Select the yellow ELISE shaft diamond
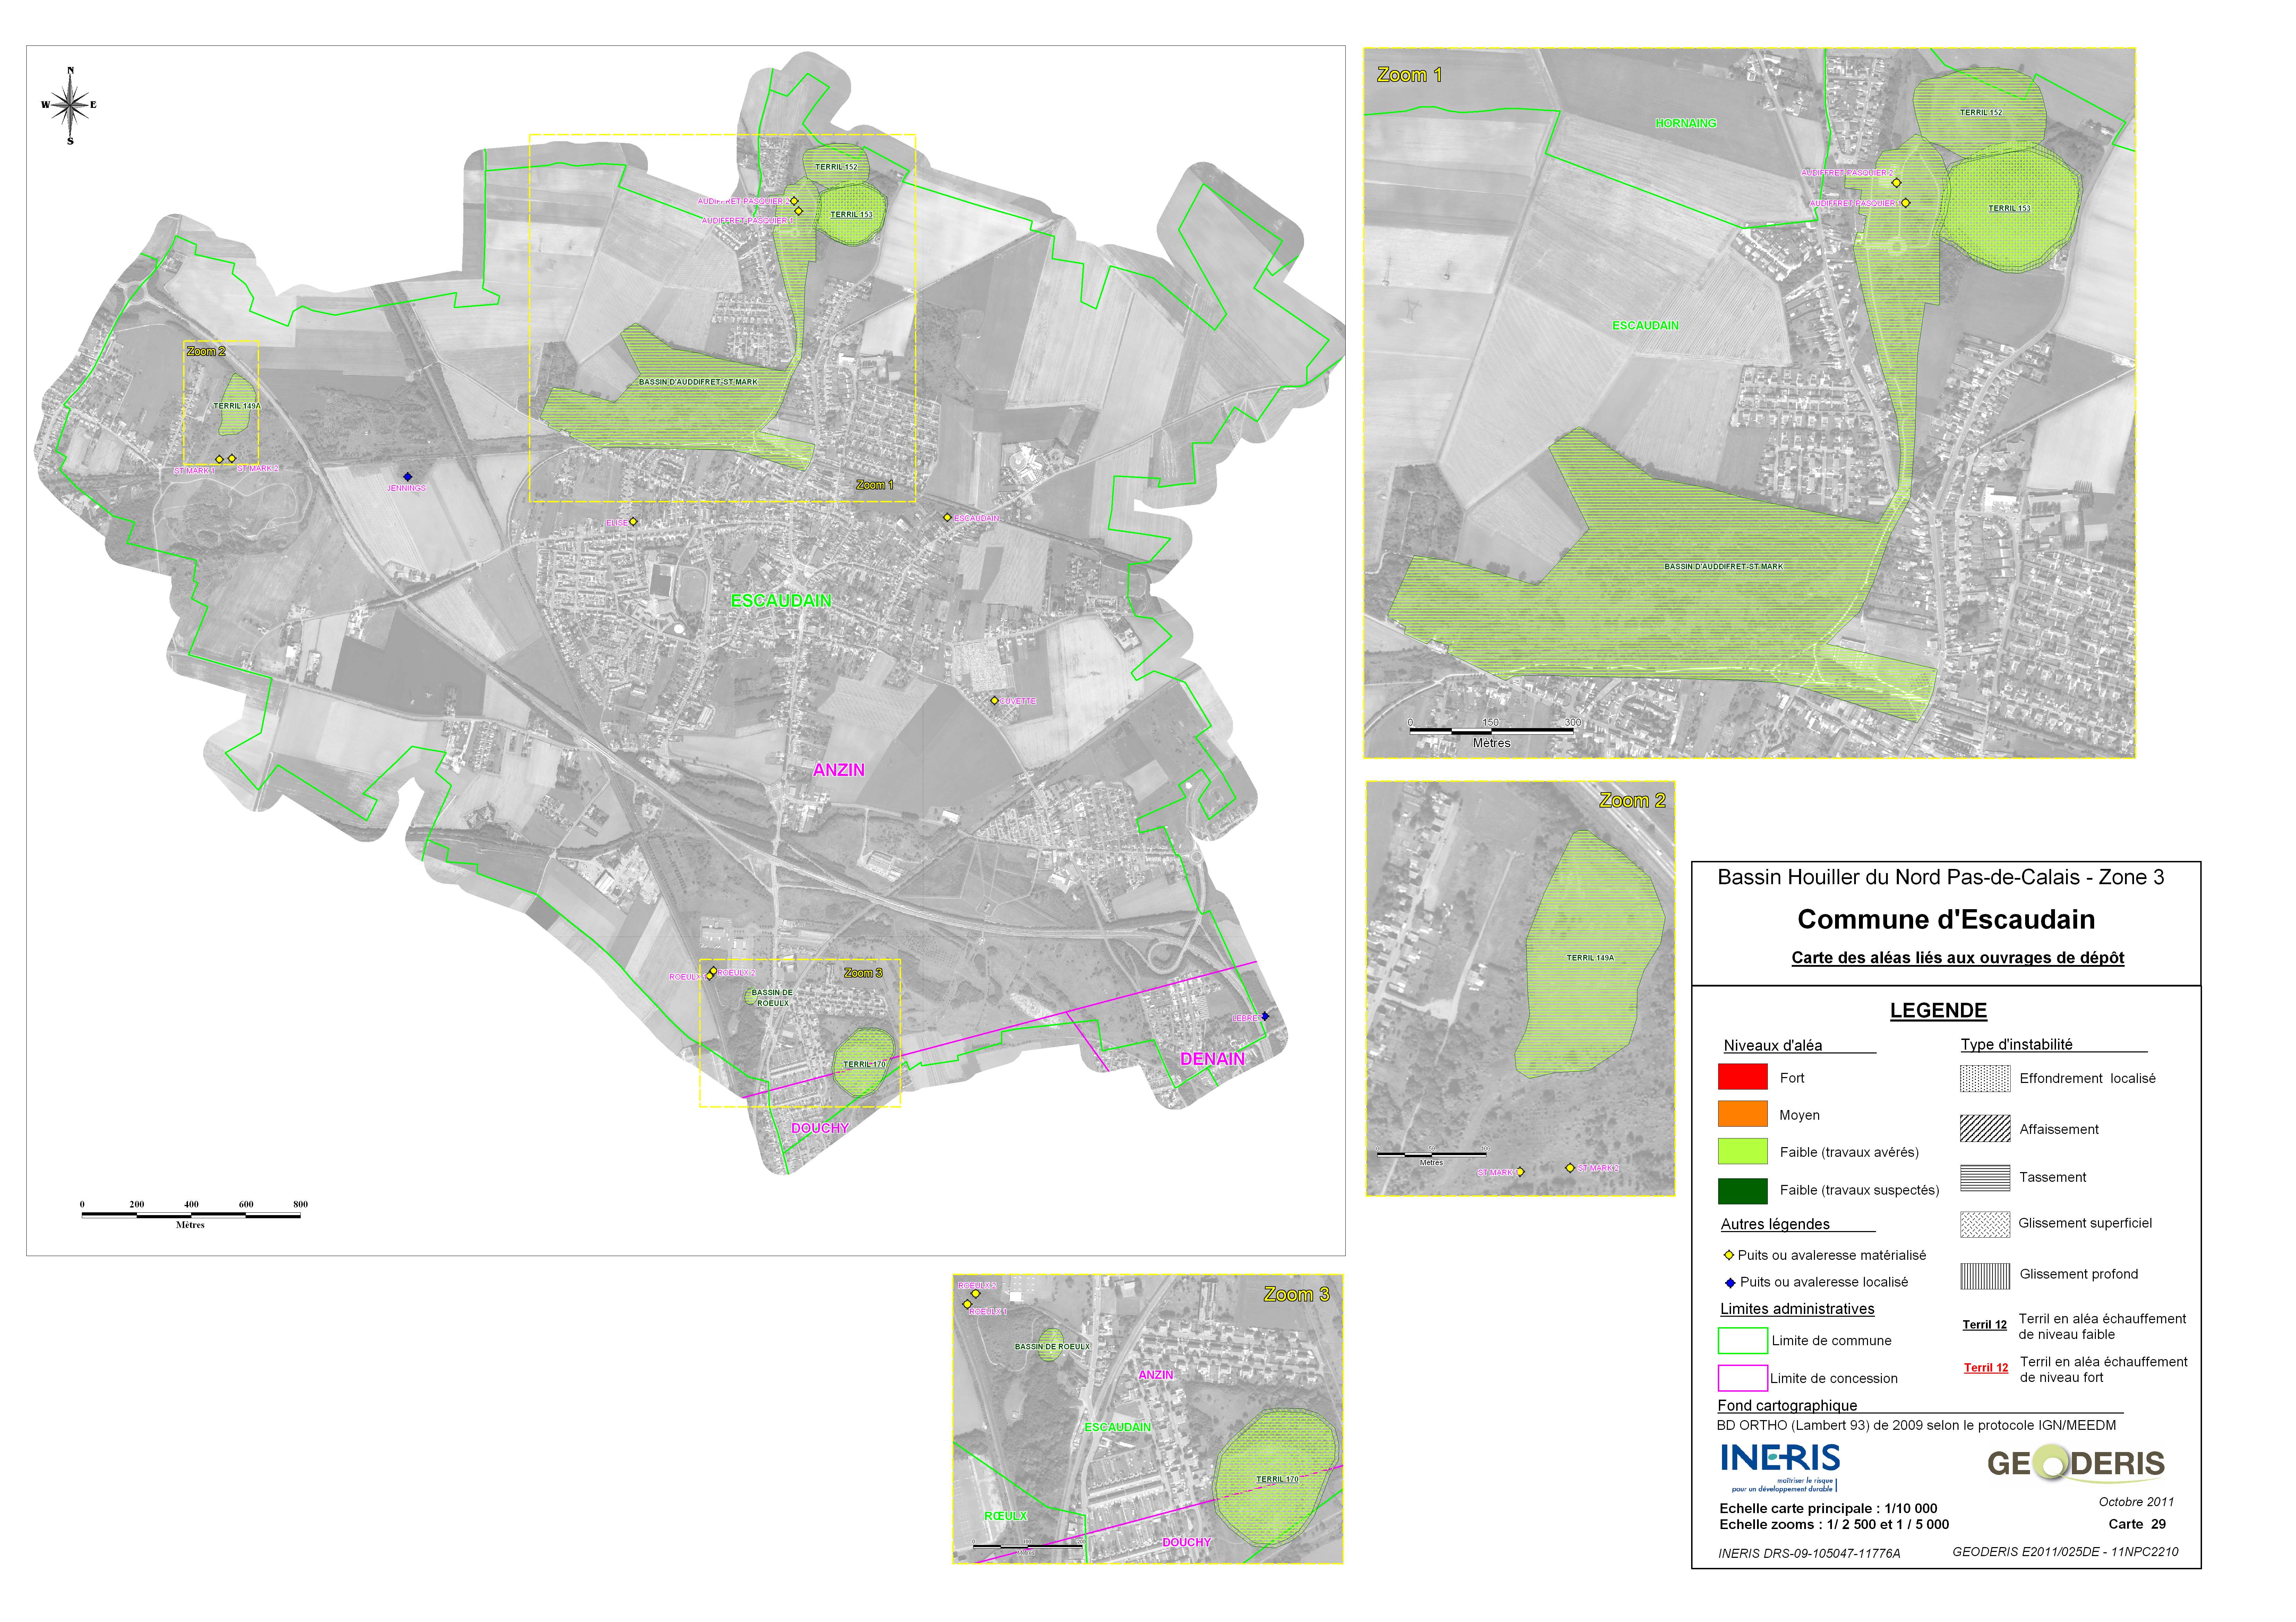The image size is (2296, 1622). pos(633,522)
